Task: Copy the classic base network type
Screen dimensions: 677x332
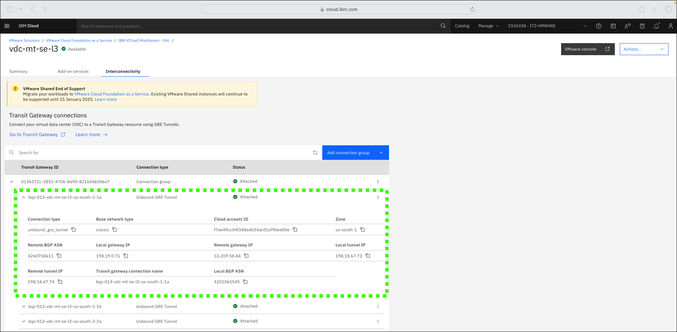Action: click(114, 229)
